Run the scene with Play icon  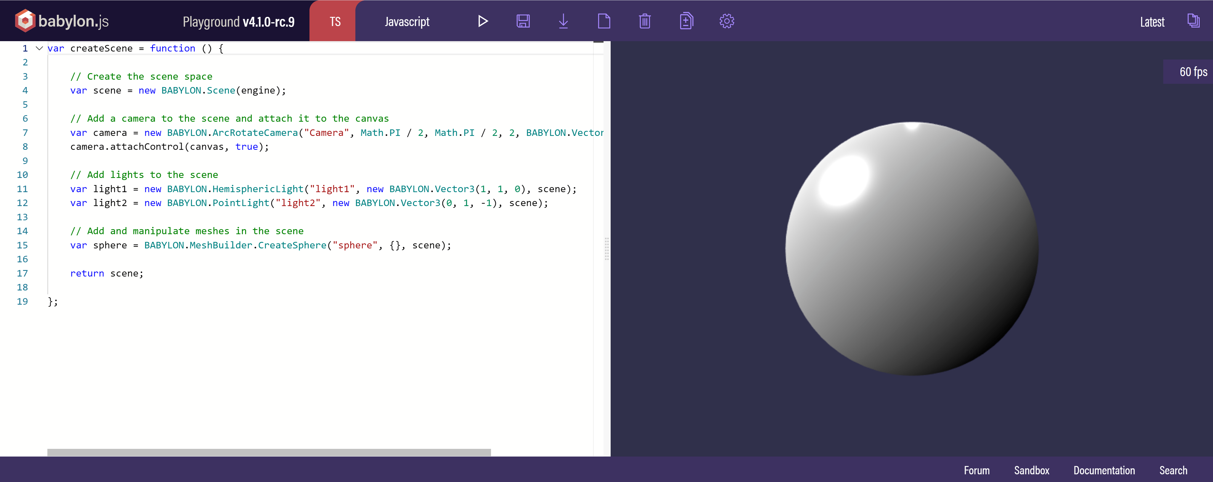point(483,21)
